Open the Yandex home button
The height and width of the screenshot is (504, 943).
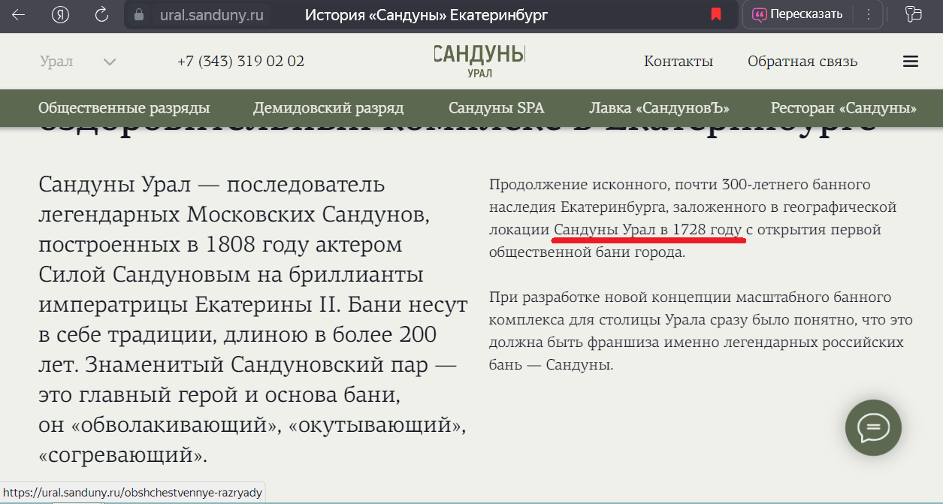[x=62, y=15]
